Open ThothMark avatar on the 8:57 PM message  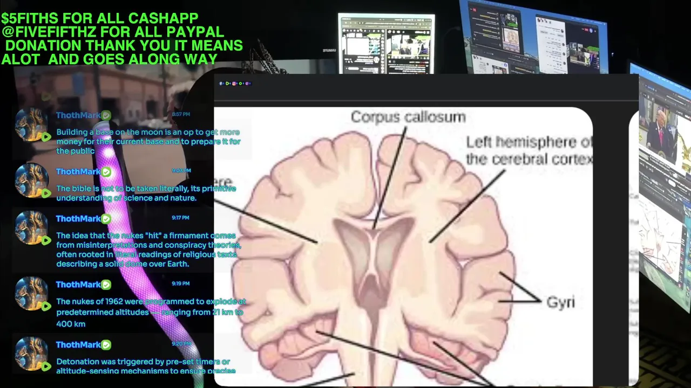[32, 126]
